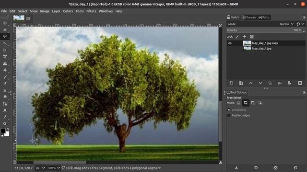
Task: Switch to the Layers tab
Action: tap(233, 17)
